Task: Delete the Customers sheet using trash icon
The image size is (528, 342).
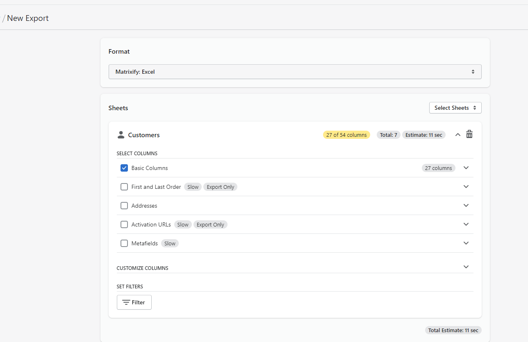Action: pos(469,134)
